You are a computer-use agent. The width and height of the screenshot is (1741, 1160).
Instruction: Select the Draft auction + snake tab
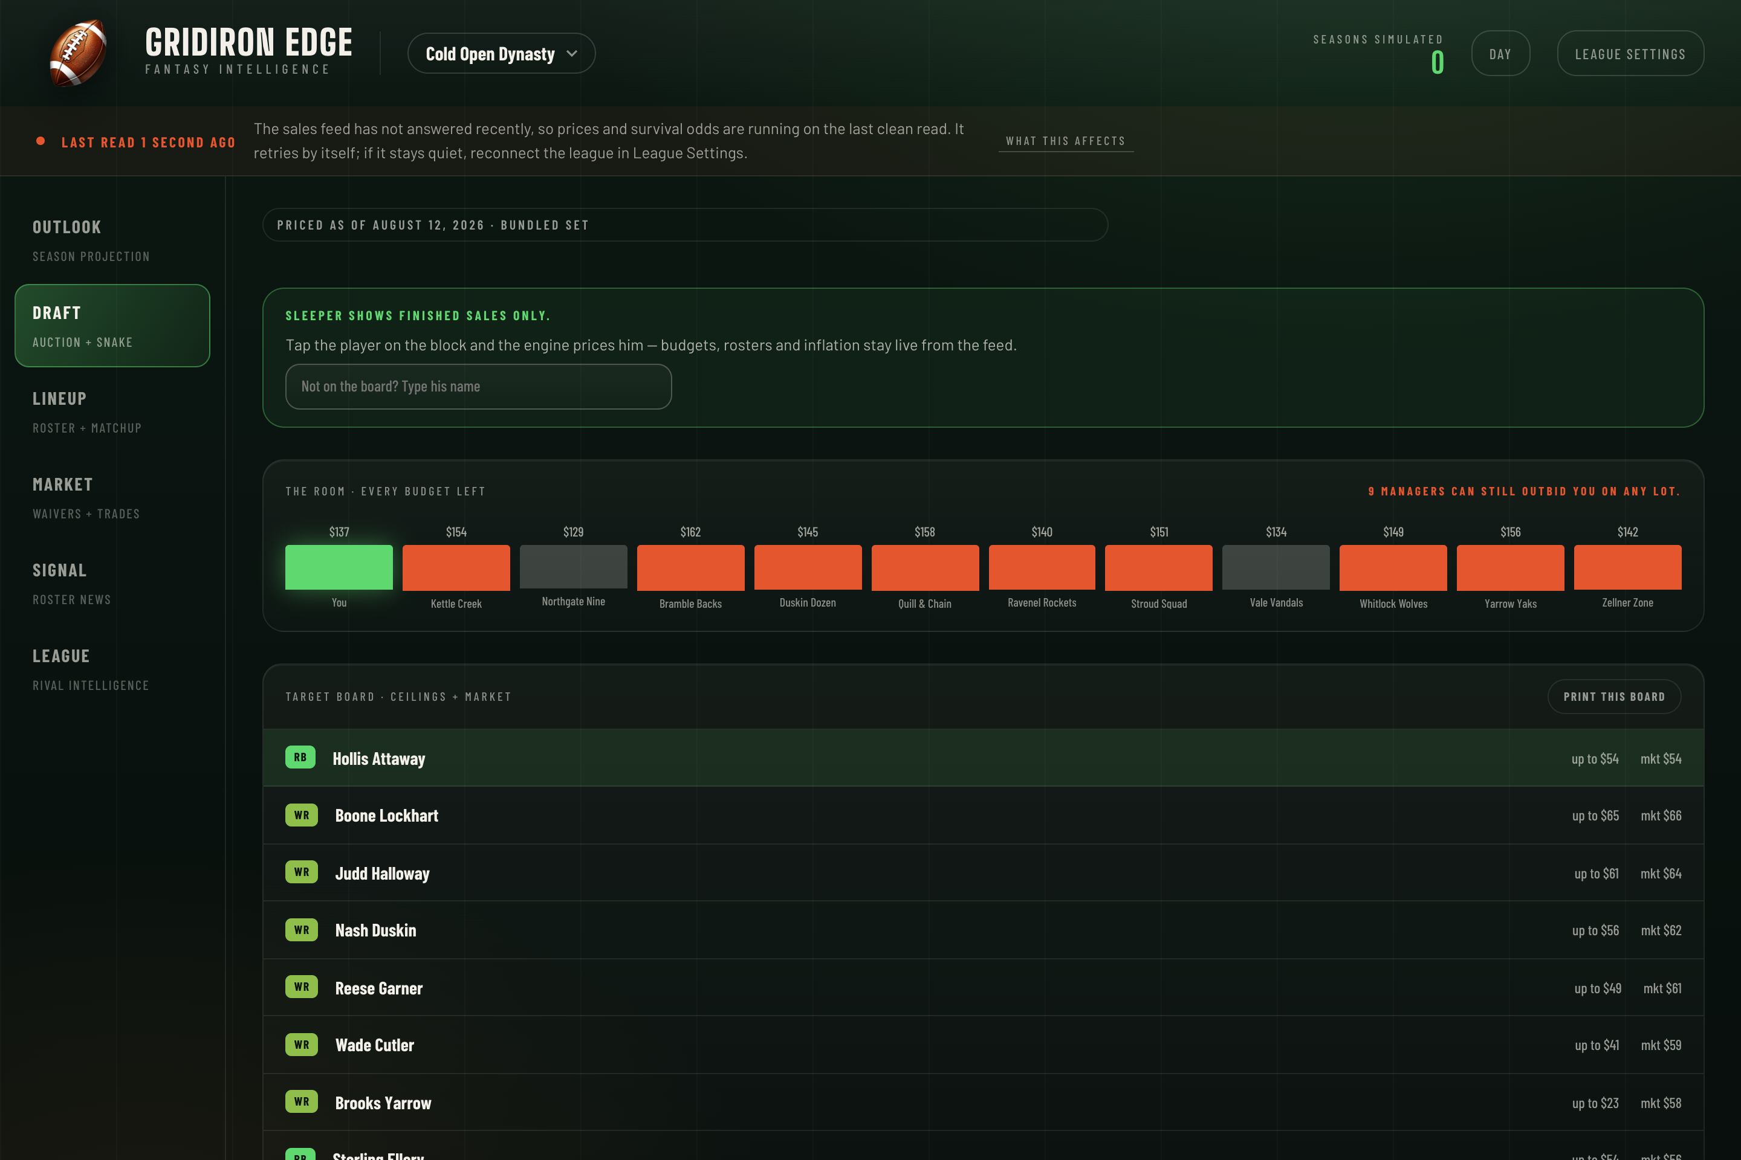[x=112, y=326]
